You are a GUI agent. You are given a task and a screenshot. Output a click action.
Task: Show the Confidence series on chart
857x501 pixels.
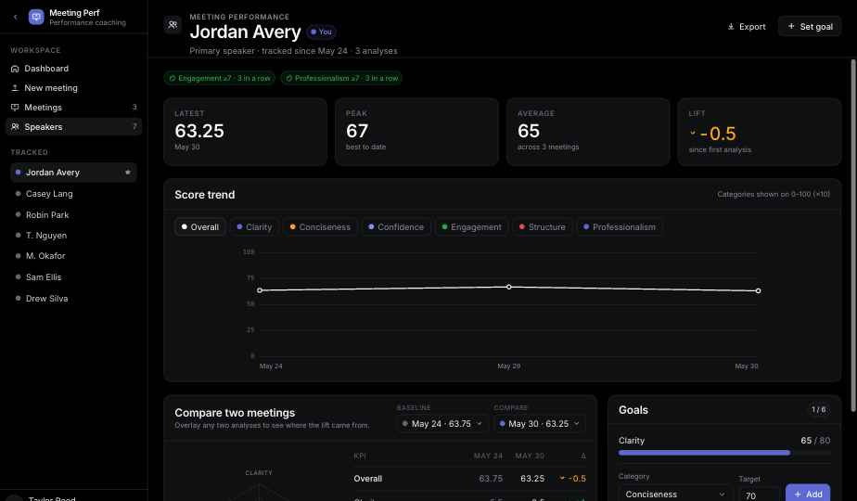point(396,227)
